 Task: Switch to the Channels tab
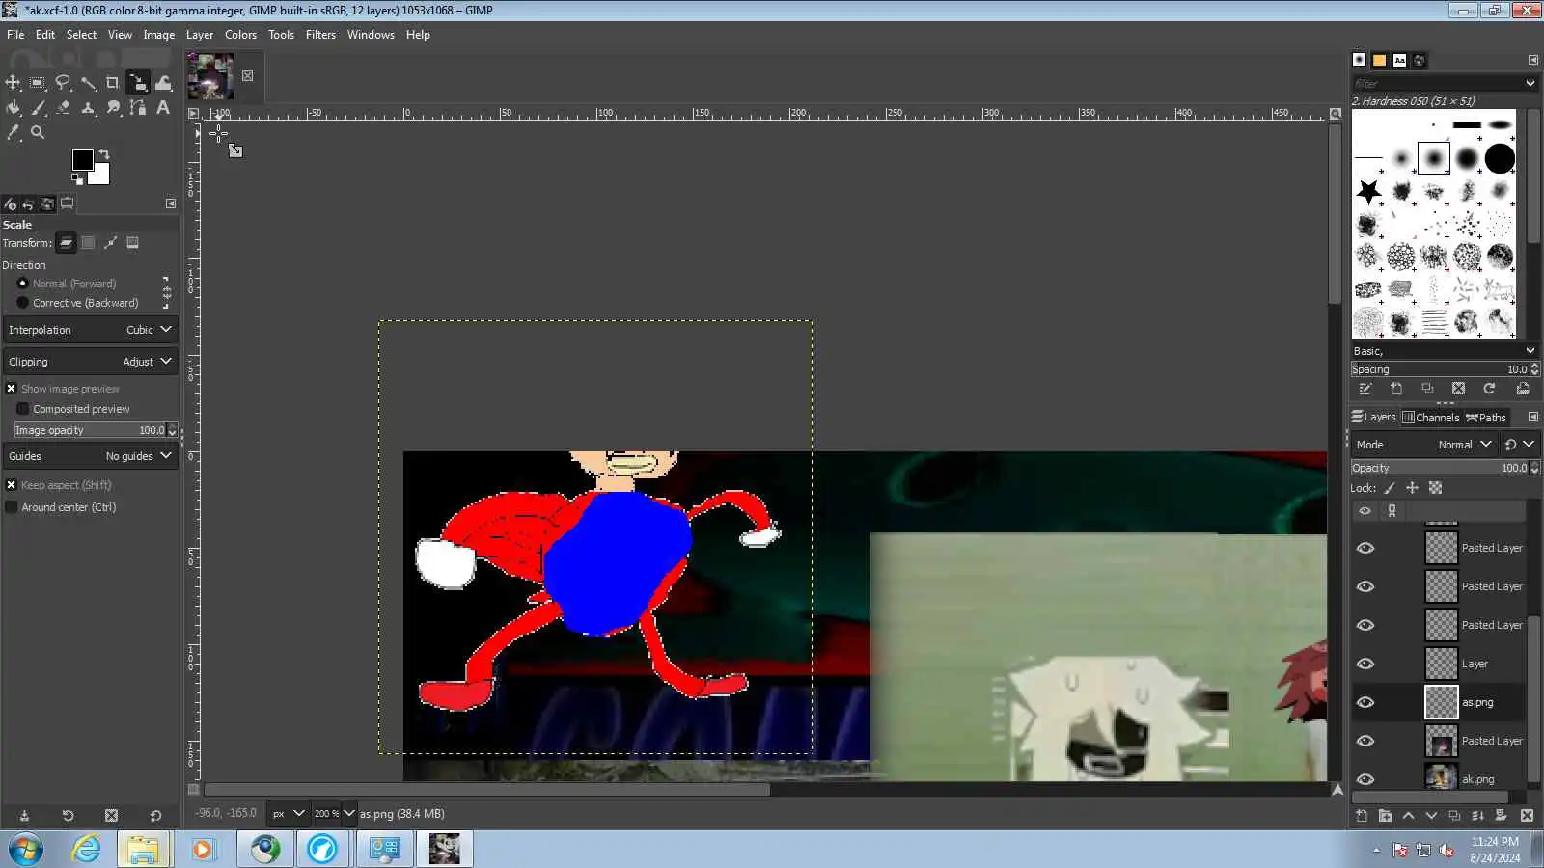pyautogui.click(x=1430, y=418)
